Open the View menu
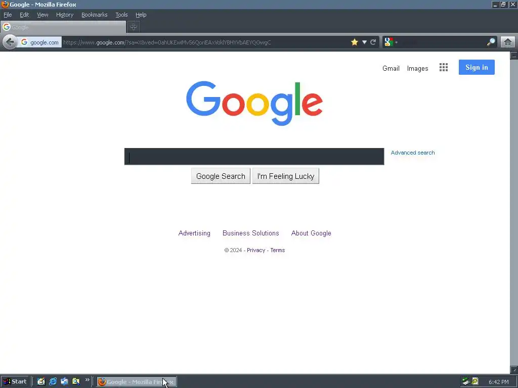The height and width of the screenshot is (388, 518). click(x=42, y=15)
